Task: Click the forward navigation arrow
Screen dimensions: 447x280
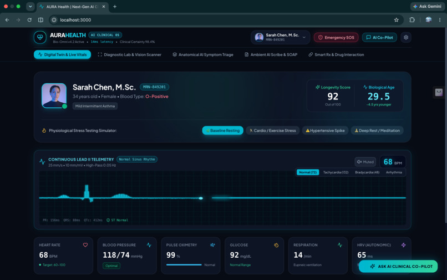Action: click(x=18, y=19)
